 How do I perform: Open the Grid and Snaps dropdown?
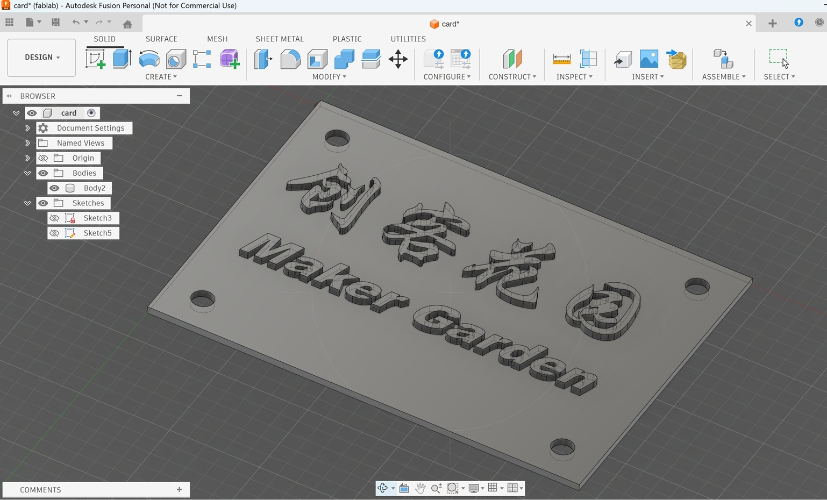tap(495, 488)
